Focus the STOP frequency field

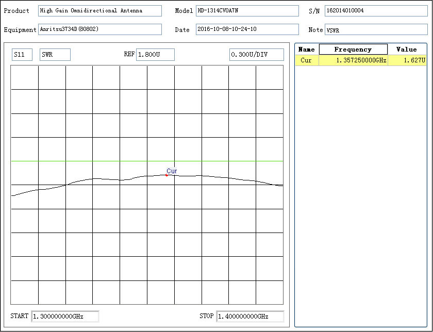click(x=250, y=316)
